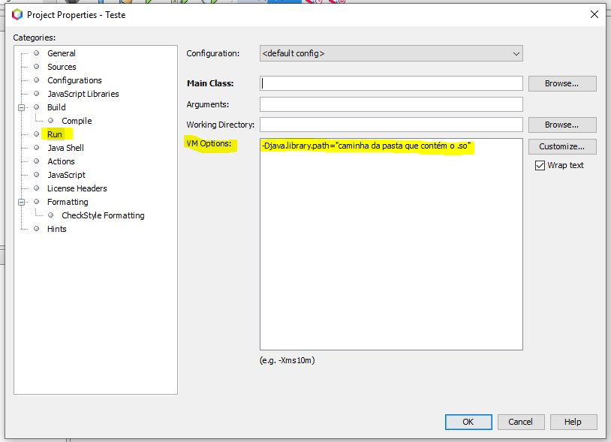Select the Compile subcategory
The width and height of the screenshot is (611, 442).
click(77, 121)
